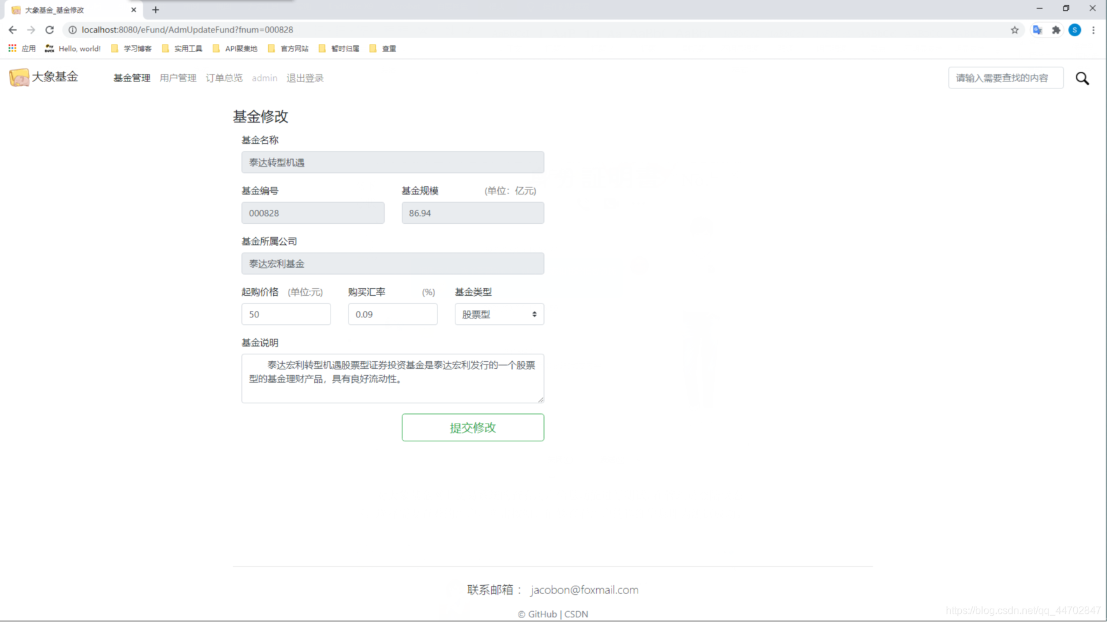Image resolution: width=1107 pixels, height=622 pixels.
Task: Open the 学习博客 bookmark folder
Action: tap(131, 48)
